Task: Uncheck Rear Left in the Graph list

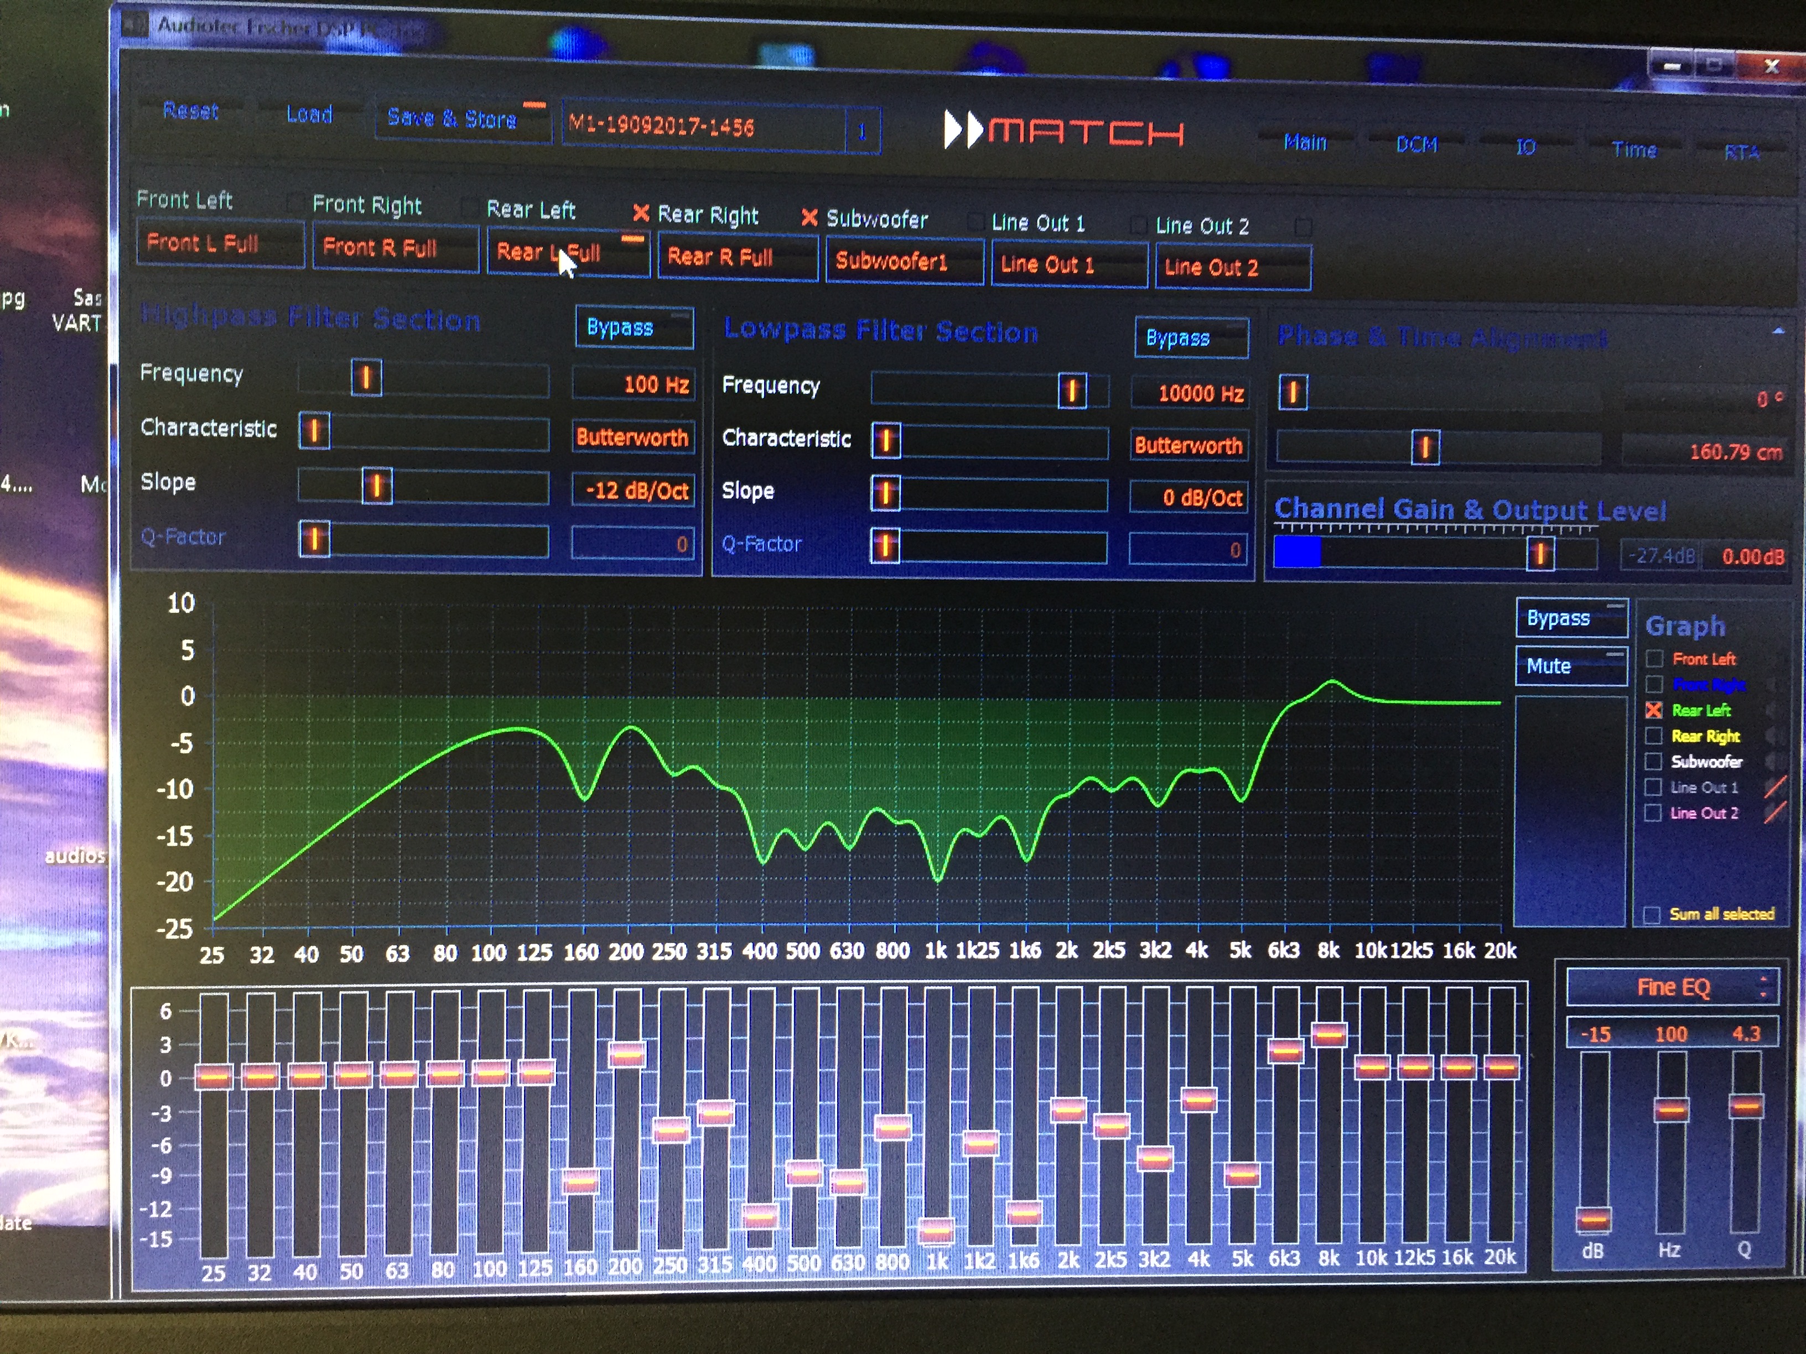Action: 1654,710
